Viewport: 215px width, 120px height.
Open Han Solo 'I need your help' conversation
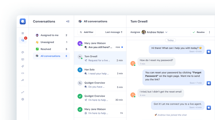tap(100, 72)
